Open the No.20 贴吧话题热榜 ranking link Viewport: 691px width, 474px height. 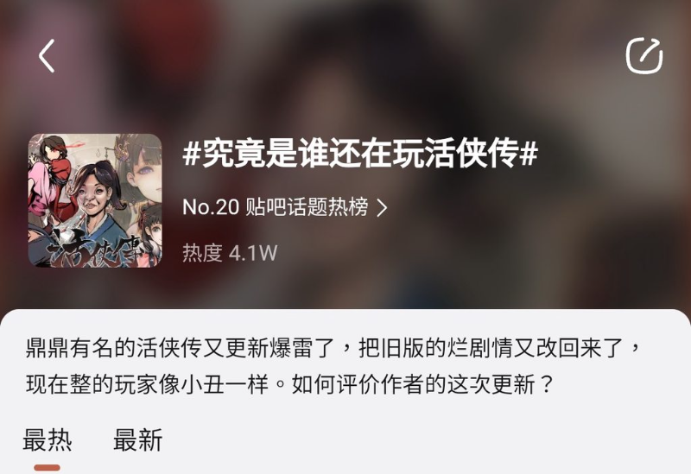click(285, 207)
